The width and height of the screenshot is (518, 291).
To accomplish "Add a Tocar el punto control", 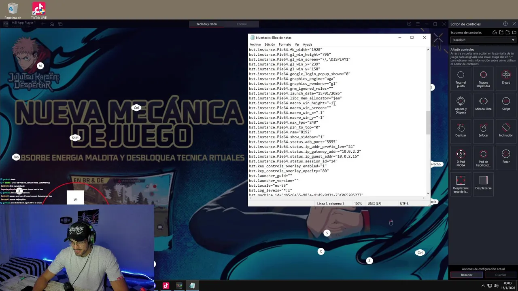I will tap(461, 79).
